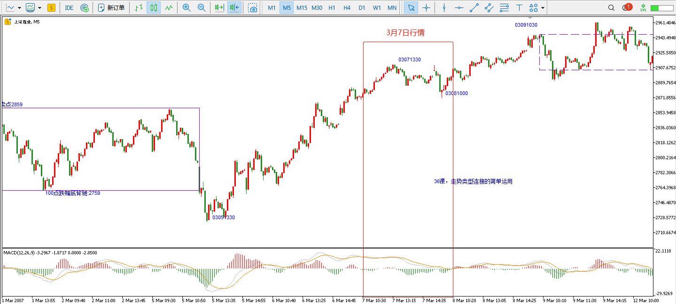Select the crosshair tool

tap(426, 7)
